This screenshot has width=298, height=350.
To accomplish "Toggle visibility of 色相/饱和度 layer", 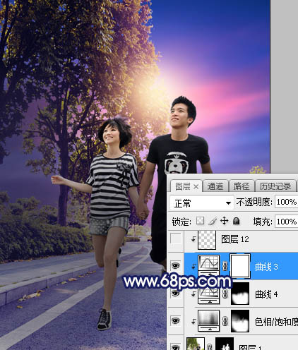I will point(175,321).
